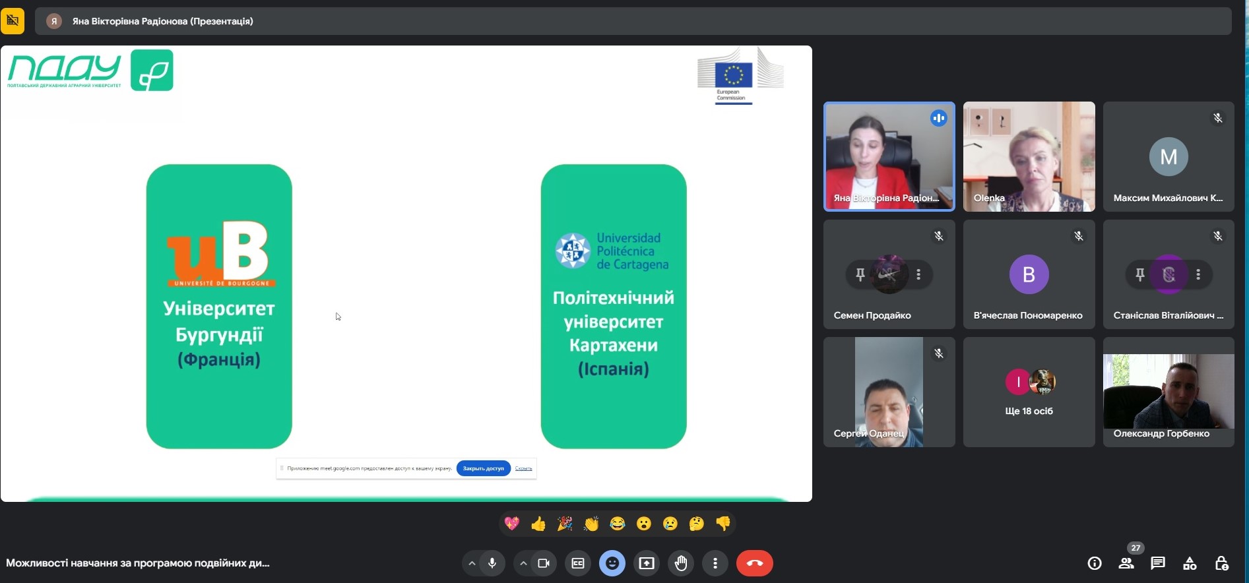Show the people list with 27 participants
1249x583 pixels.
tap(1126, 563)
